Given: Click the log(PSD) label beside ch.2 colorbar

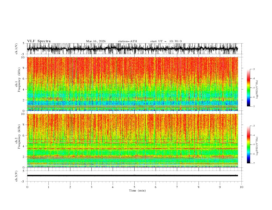Looking at the screenshot, I should (257, 146).
